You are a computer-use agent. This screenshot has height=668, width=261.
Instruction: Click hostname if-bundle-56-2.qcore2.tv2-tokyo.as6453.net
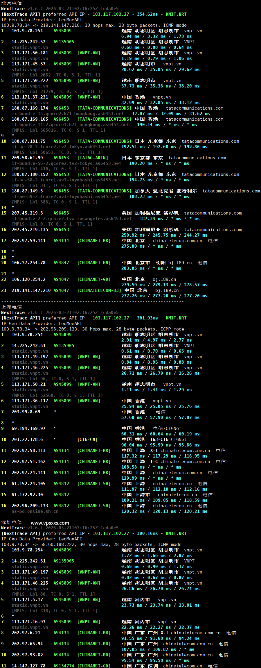(66, 163)
